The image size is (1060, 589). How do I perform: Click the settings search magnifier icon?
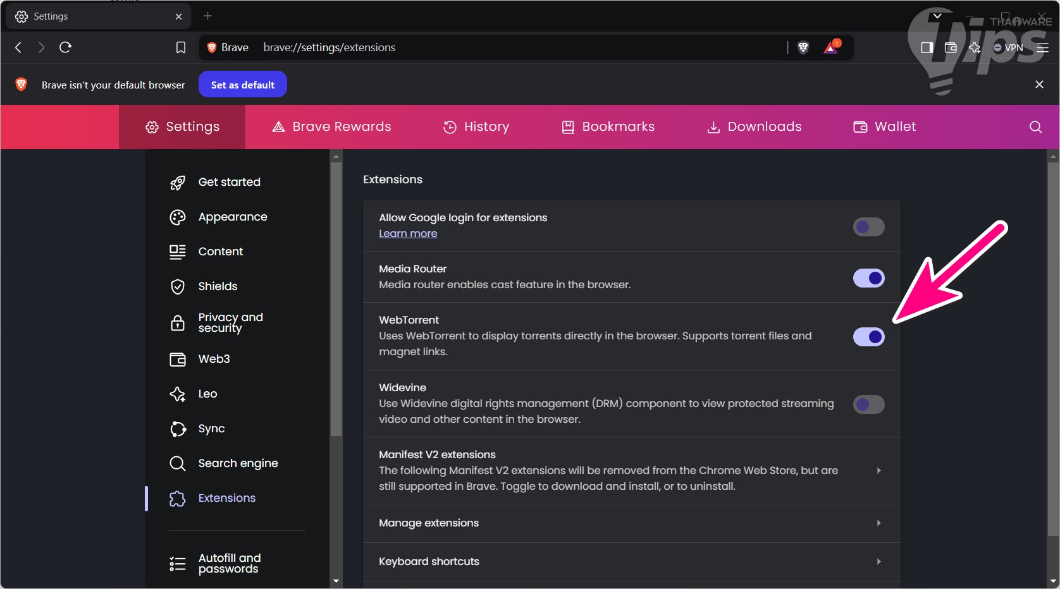point(1035,127)
